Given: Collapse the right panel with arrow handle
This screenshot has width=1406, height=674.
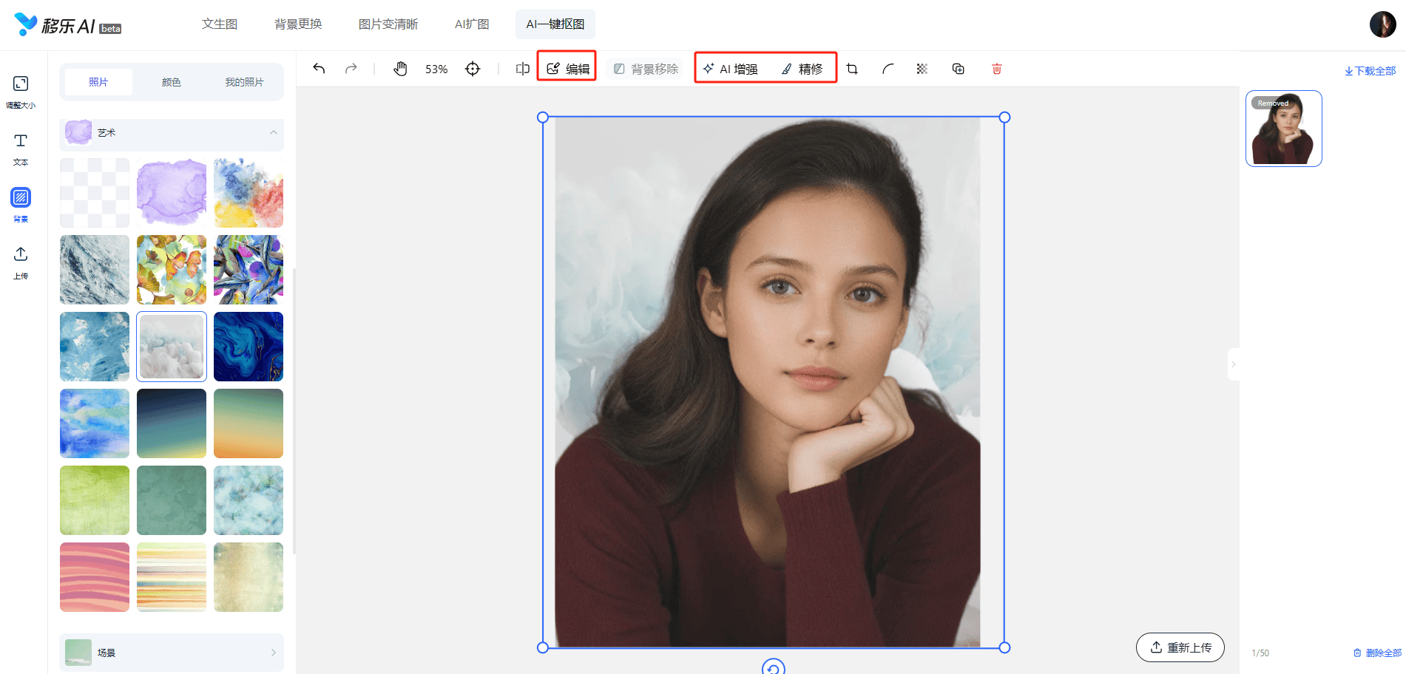Looking at the screenshot, I should pos(1233,364).
